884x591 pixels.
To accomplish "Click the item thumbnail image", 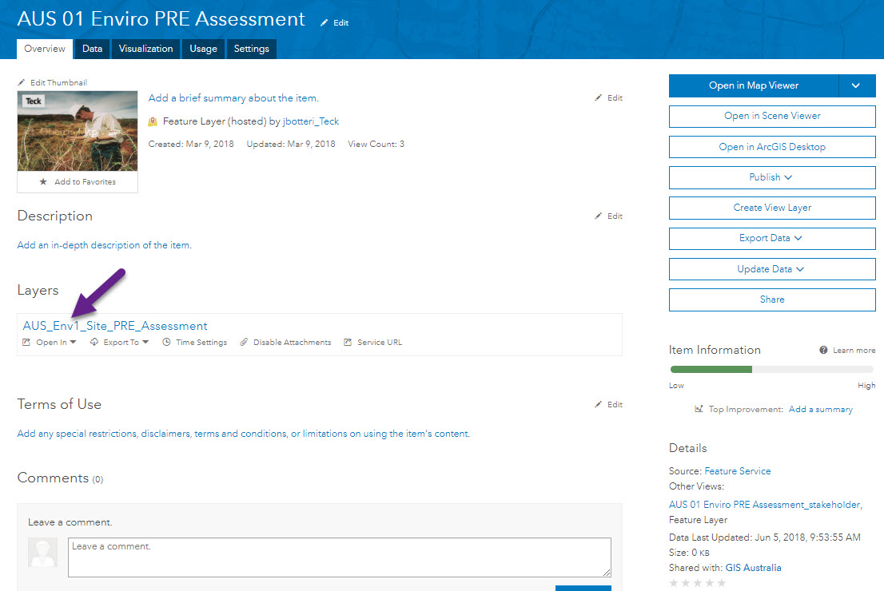I will tap(78, 131).
